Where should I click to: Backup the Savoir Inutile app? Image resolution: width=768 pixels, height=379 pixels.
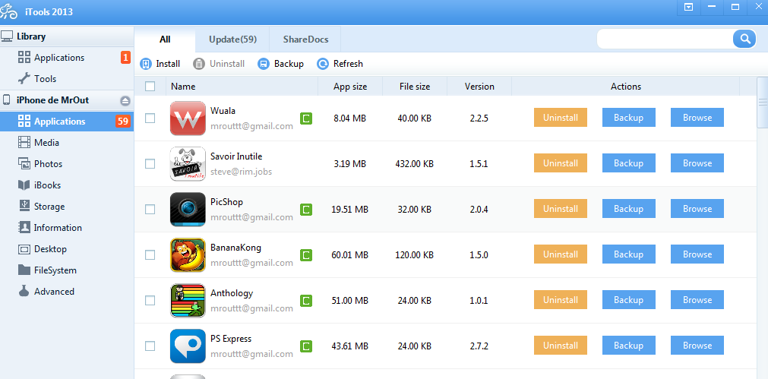pos(628,163)
